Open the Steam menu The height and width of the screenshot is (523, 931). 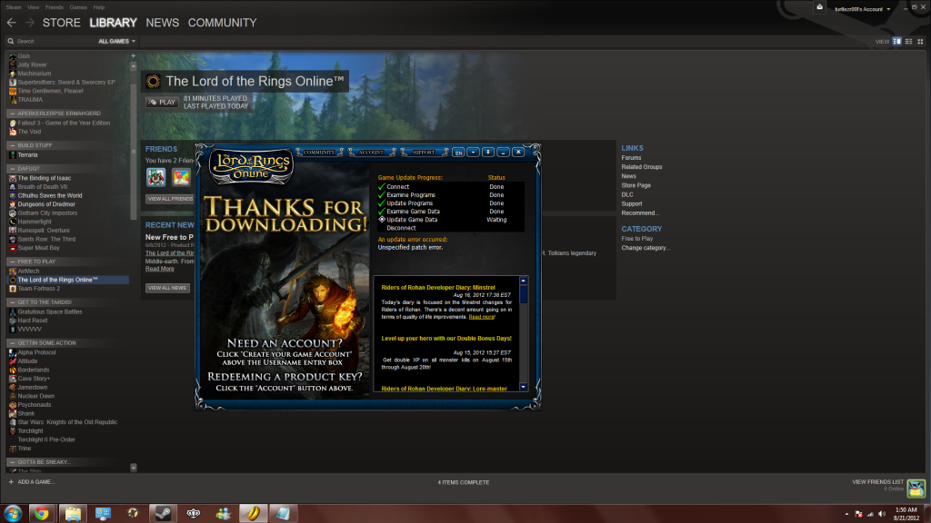[x=13, y=7]
